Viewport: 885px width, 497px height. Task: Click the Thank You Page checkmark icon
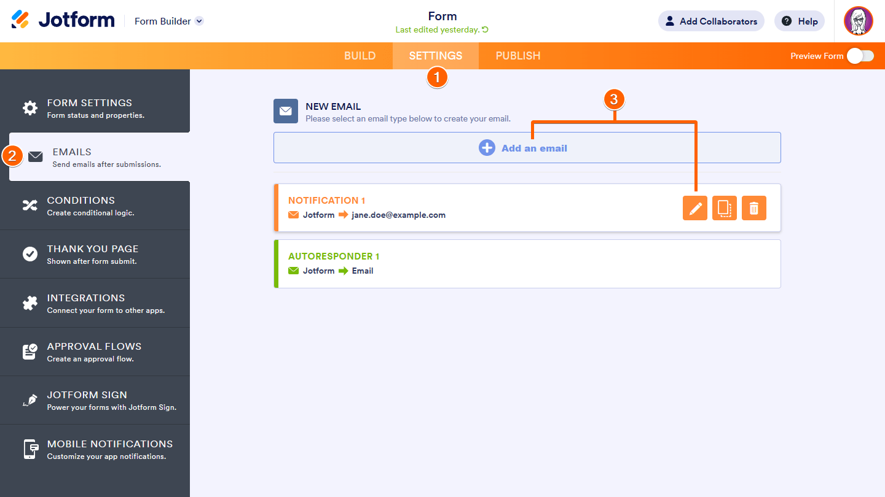[29, 253]
